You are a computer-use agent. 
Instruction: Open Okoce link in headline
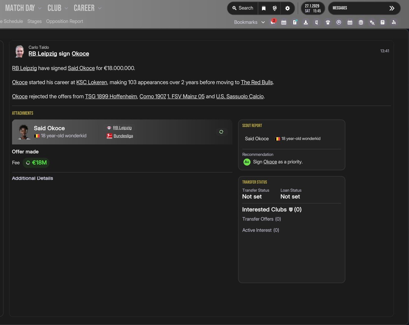point(80,54)
